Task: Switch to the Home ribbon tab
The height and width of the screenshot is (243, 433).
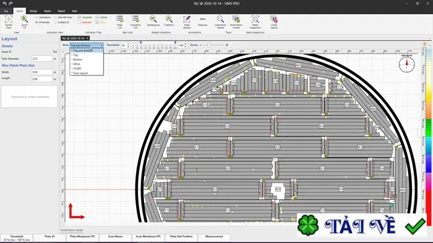Action: click(x=19, y=11)
